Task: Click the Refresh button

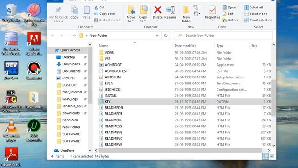Action: pyautogui.click(x=166, y=35)
